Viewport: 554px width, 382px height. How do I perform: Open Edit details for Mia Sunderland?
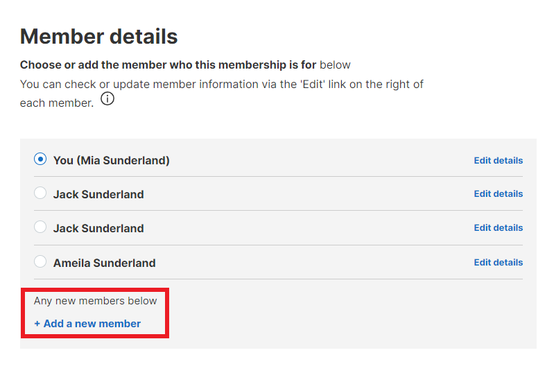[x=498, y=160]
